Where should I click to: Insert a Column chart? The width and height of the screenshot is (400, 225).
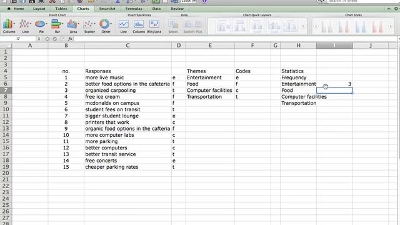point(9,26)
